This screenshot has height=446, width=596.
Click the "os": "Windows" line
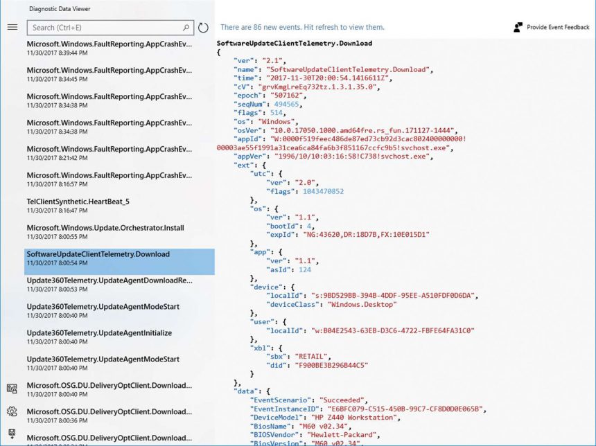[x=265, y=122]
